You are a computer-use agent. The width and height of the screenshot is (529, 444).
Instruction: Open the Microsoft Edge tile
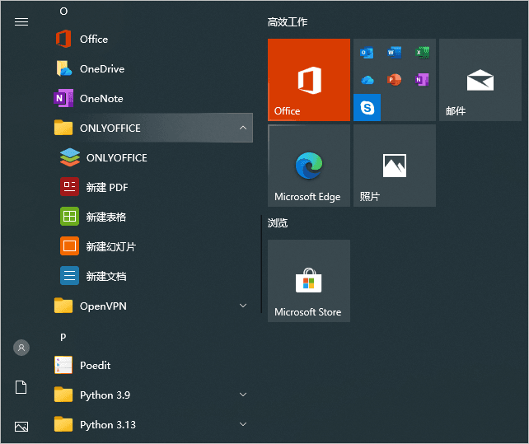coord(309,166)
